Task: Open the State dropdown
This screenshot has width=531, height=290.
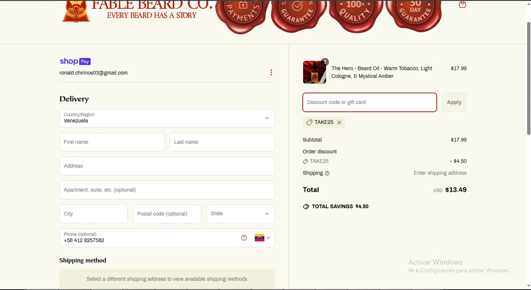Action: click(x=240, y=214)
